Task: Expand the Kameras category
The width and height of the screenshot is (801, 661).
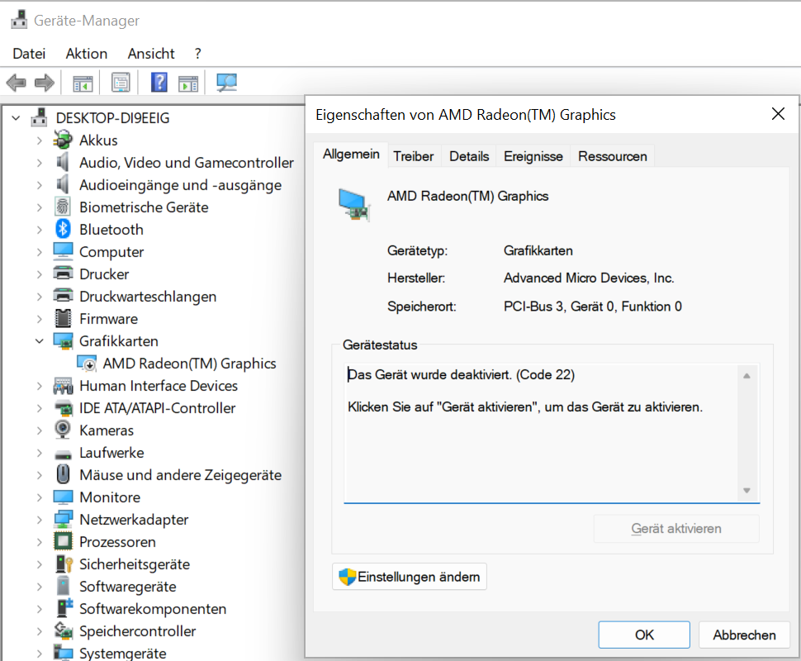Action: 40,430
